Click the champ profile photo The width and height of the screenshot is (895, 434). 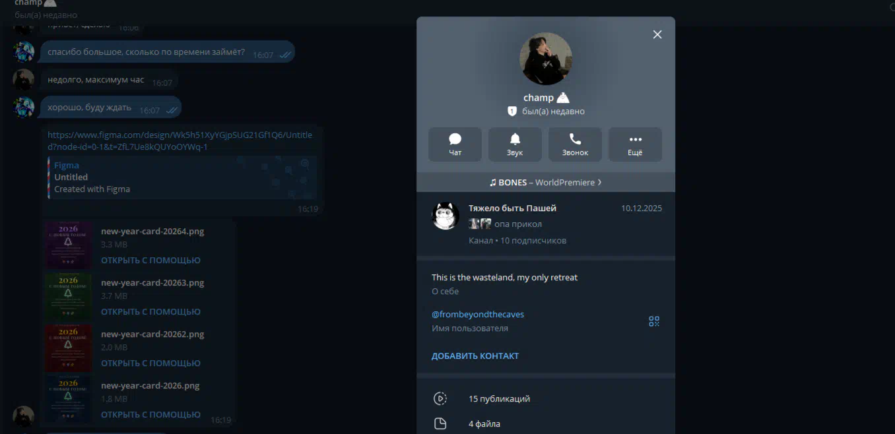546,59
